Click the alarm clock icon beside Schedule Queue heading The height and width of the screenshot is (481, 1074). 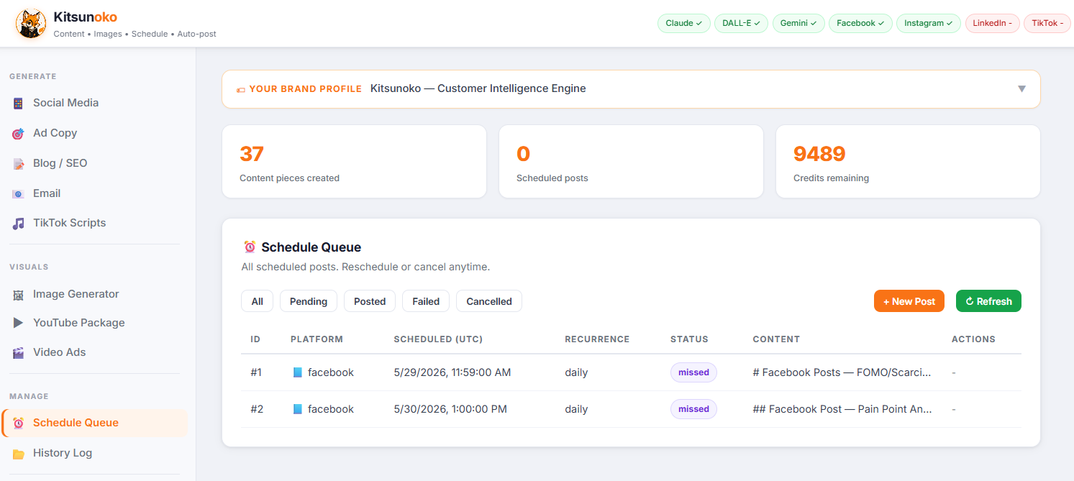250,247
